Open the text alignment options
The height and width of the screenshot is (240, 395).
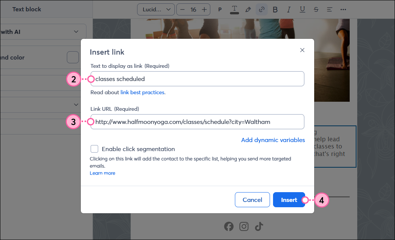pyautogui.click(x=329, y=9)
